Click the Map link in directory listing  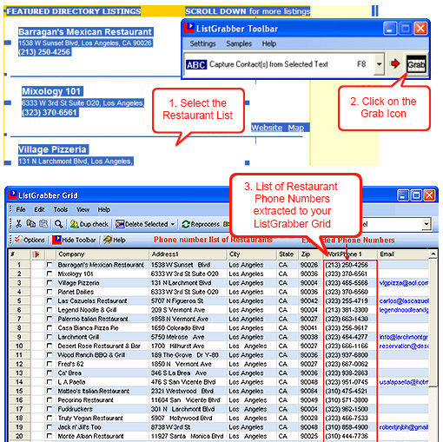pyautogui.click(x=296, y=128)
